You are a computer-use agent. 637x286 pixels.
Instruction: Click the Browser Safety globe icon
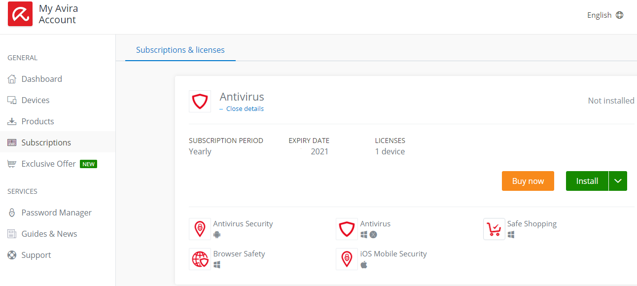pyautogui.click(x=200, y=259)
